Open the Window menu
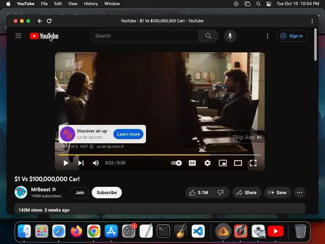The image size is (325, 244). coord(112,4)
